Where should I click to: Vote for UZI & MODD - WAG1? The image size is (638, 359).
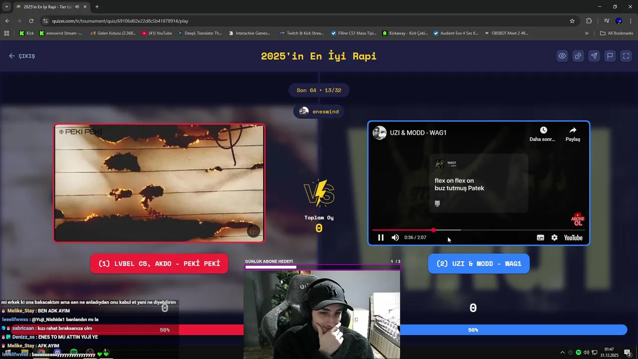click(478, 264)
